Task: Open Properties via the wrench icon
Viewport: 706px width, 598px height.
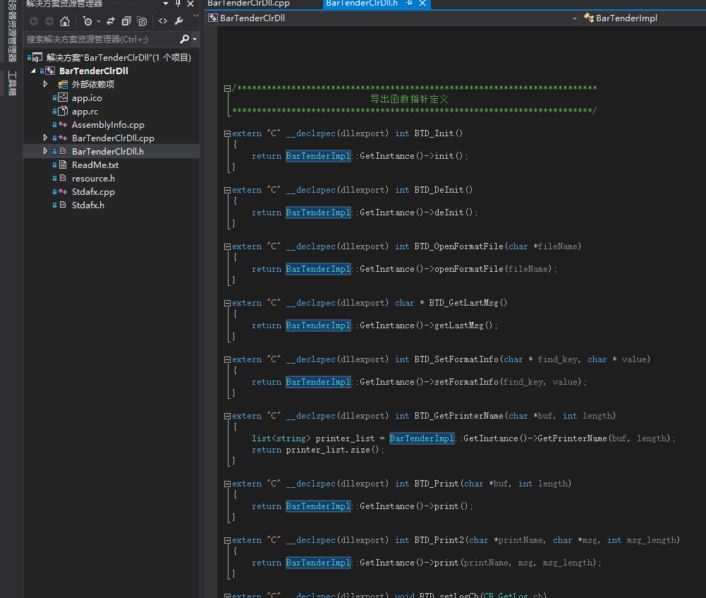Action: (x=178, y=21)
